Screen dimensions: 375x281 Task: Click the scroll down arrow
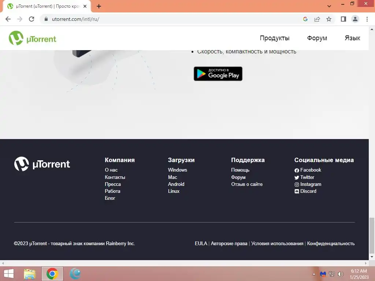tap(372, 257)
